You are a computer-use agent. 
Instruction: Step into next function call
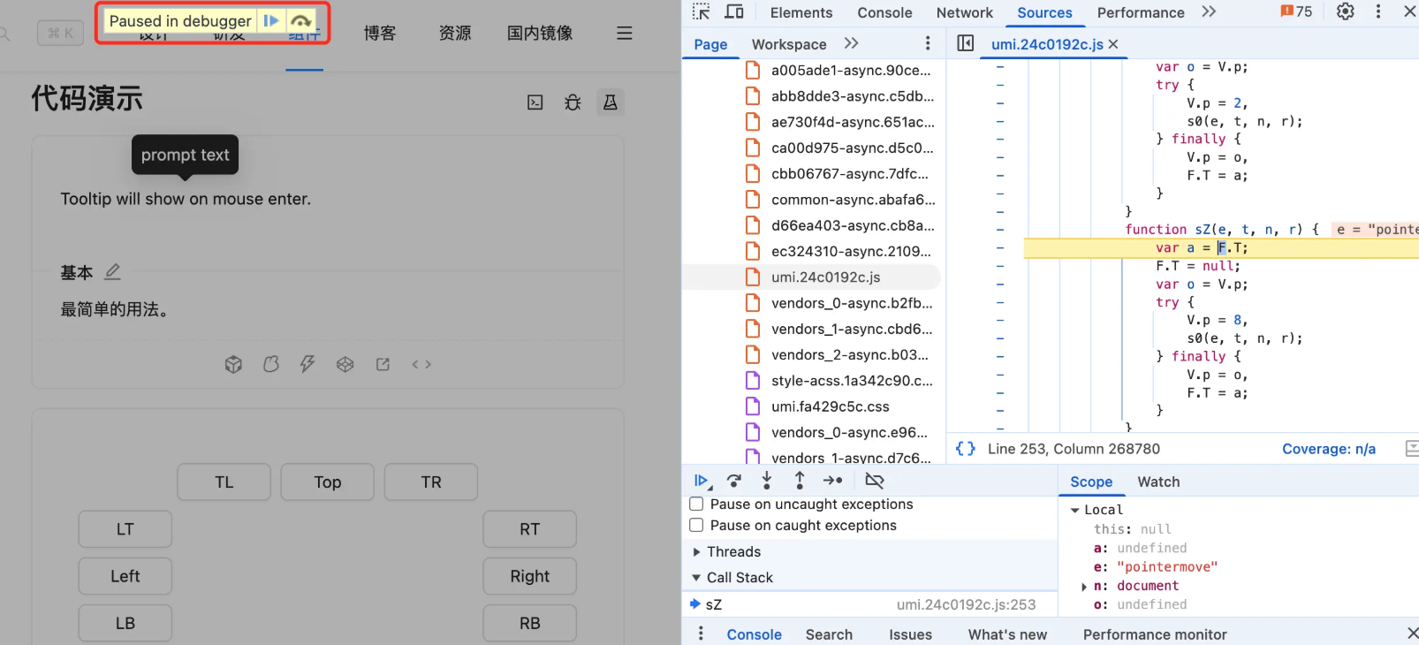(x=767, y=481)
